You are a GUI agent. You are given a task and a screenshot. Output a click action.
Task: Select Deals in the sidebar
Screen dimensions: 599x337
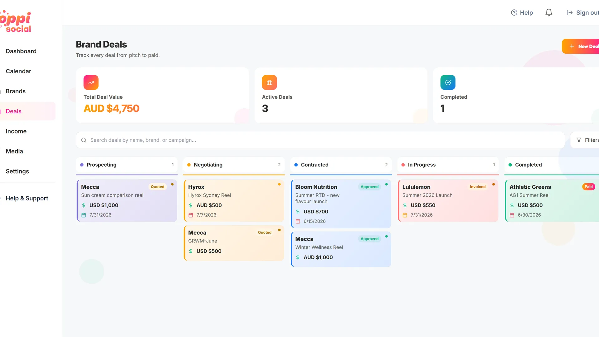click(x=28, y=111)
